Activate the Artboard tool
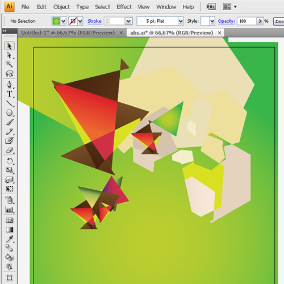284x284 pixels. (x=9, y=278)
